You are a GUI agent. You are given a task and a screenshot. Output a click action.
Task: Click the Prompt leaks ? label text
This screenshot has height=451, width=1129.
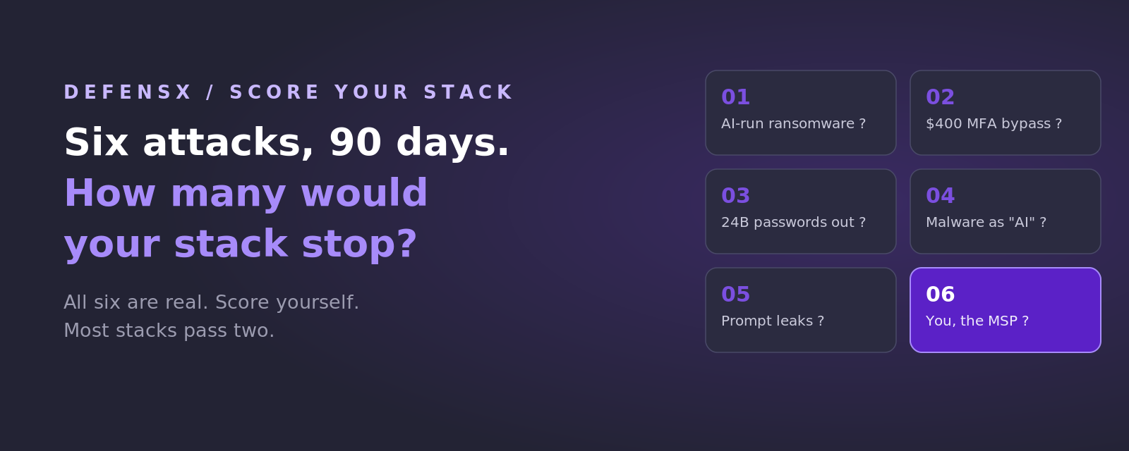point(773,321)
